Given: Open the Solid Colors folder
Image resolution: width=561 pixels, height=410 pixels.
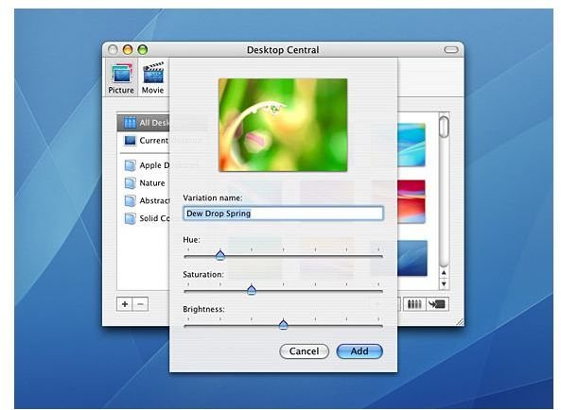Looking at the screenshot, I should pos(143,218).
